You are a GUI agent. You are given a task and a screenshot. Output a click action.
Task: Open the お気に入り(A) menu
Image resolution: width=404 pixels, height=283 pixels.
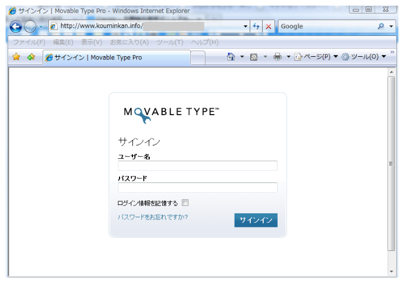pyautogui.click(x=130, y=42)
